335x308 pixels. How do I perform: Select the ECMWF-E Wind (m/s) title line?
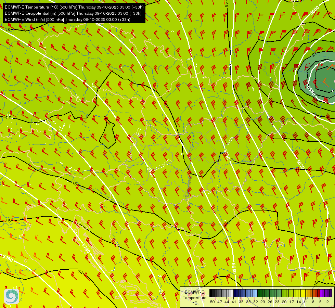pos(67,20)
